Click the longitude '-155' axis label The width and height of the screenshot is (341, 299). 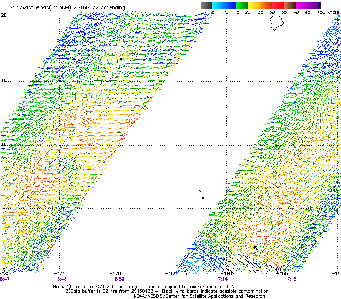tap(282, 273)
